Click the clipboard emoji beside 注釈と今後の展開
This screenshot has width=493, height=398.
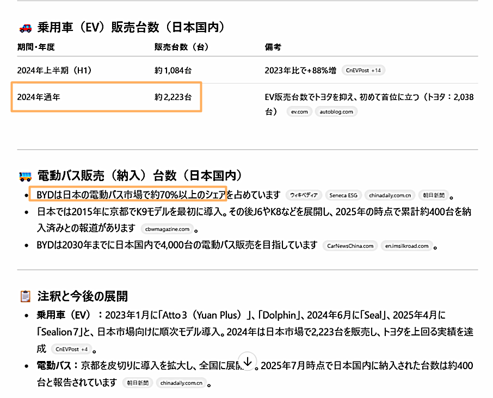[x=25, y=296]
